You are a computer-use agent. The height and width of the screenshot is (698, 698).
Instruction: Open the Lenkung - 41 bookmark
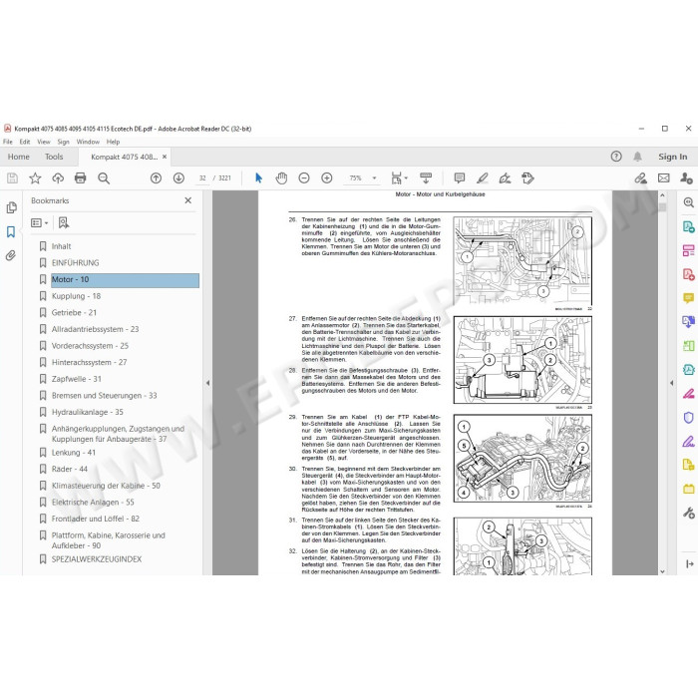[x=74, y=453]
